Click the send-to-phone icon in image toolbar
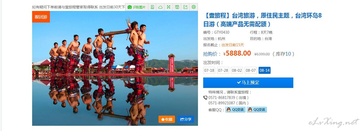 point(152,7)
